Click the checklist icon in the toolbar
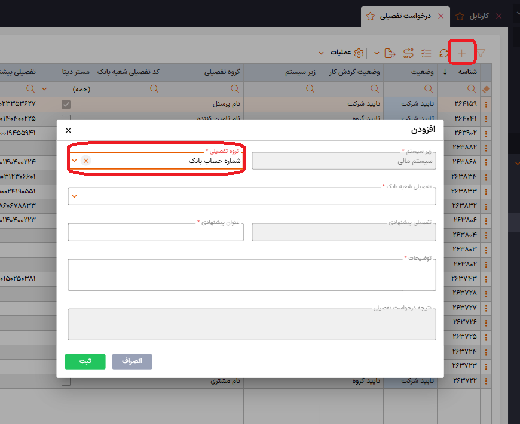 coord(426,53)
